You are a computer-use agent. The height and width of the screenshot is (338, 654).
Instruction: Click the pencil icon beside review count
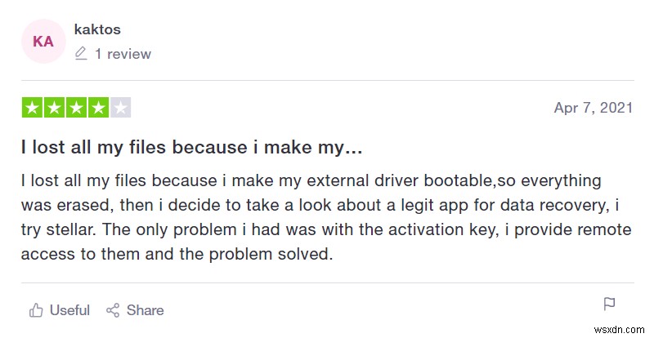pos(80,54)
